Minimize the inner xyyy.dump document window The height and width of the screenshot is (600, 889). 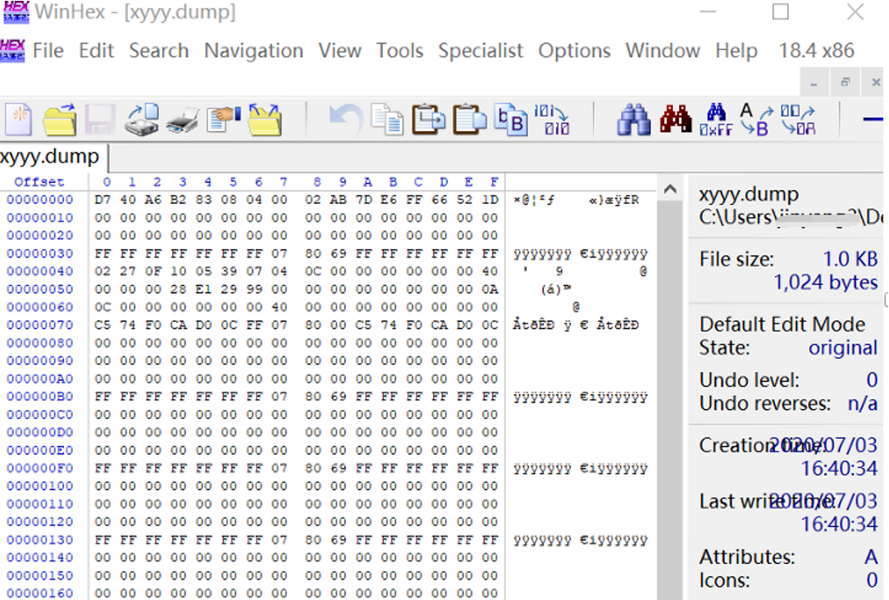(814, 83)
